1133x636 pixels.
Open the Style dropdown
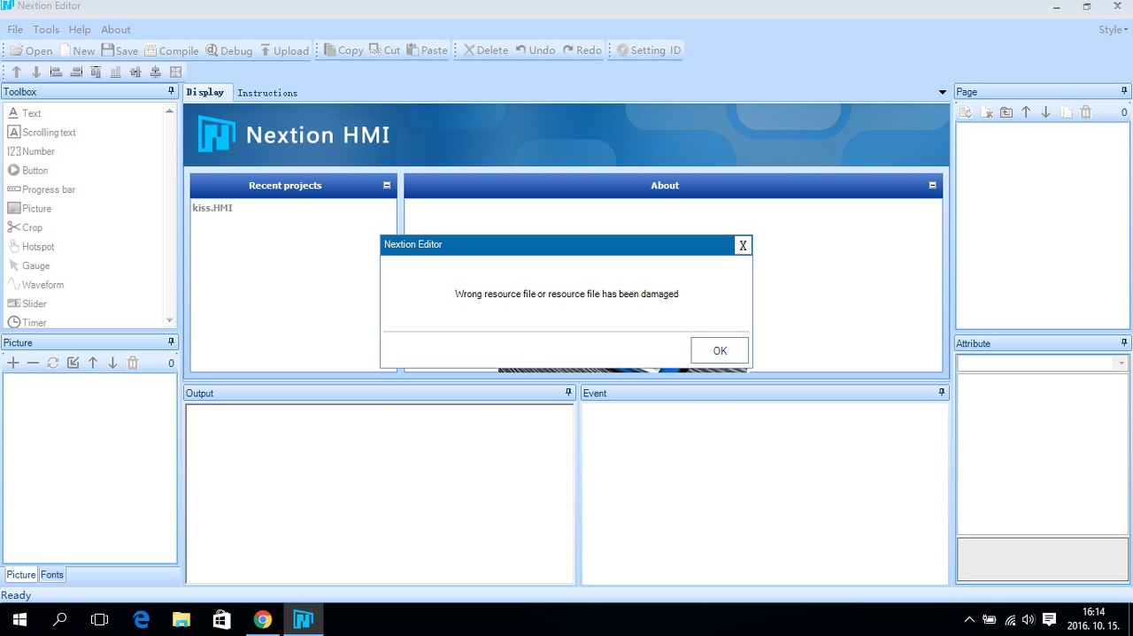(1113, 29)
